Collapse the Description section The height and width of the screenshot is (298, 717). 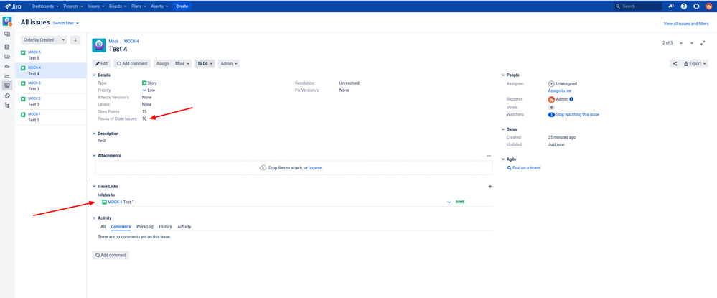coord(94,134)
